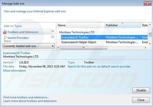Click the Toolbars and Extensions gear icon

[5, 32]
